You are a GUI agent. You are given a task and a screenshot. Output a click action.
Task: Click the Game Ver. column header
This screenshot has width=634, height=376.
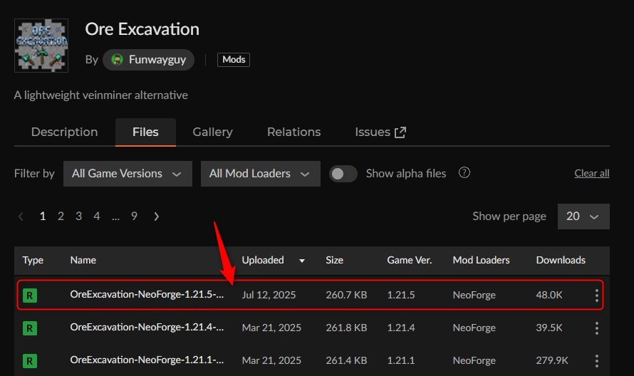[409, 260]
